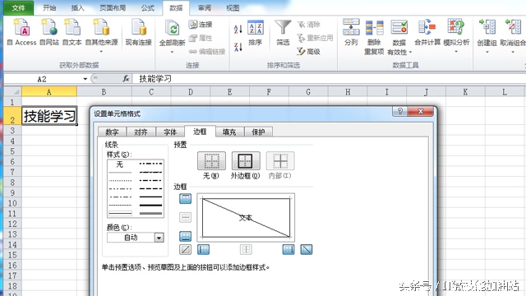Screen dimensions: 526x296
Task: Switch to the Home (开始) tab
Action: (x=49, y=7)
